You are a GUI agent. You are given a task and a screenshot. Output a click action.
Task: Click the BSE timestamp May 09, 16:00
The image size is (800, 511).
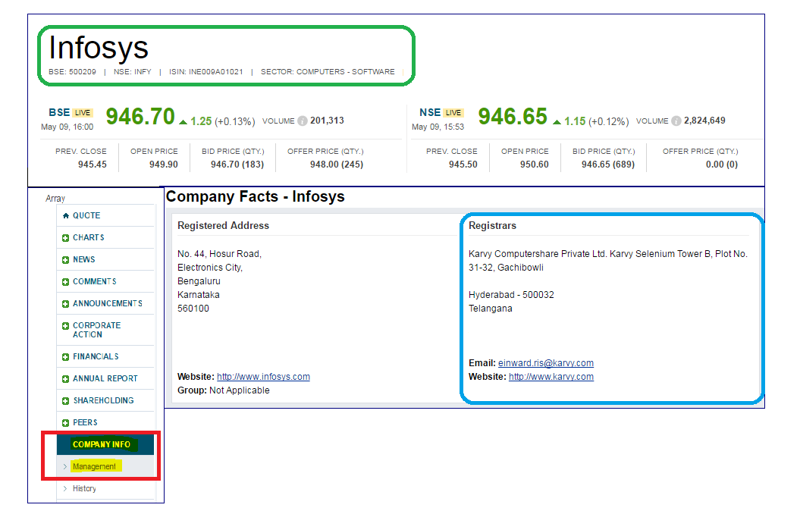(67, 127)
